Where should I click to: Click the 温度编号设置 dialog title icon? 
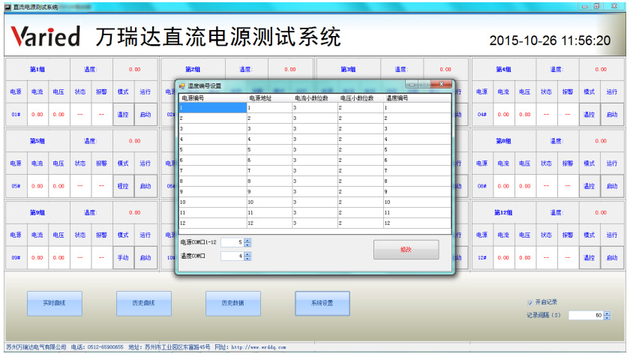[182, 86]
